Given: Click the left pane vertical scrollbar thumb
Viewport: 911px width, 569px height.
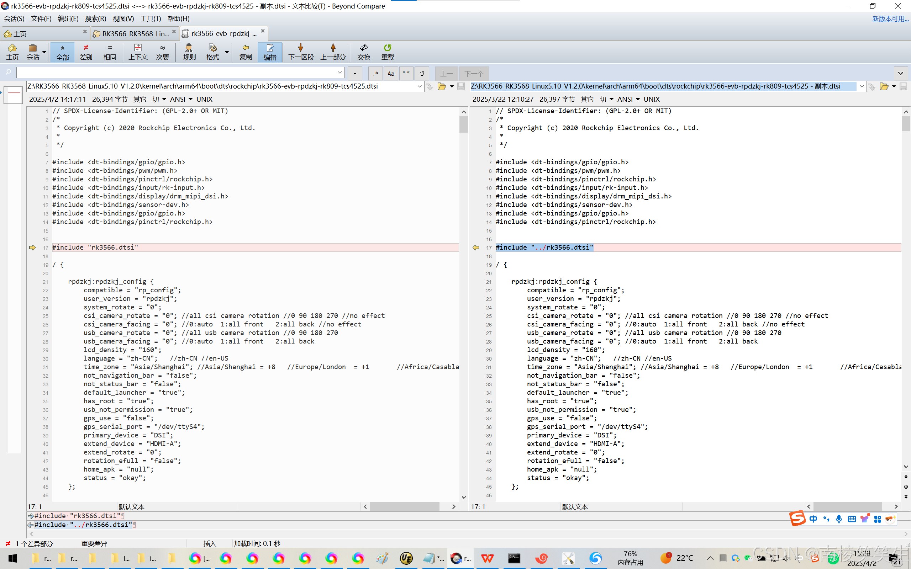Looking at the screenshot, I should 463,124.
